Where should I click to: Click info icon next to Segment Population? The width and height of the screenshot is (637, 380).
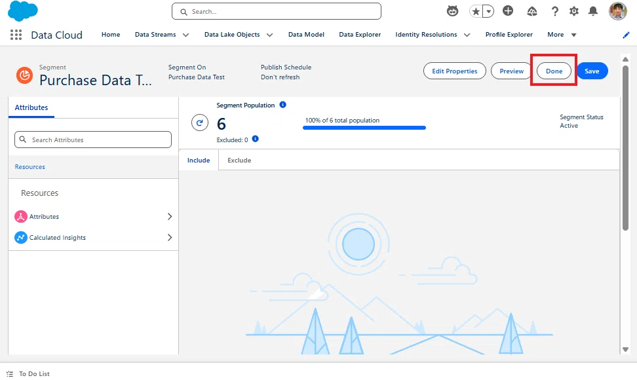tap(282, 105)
